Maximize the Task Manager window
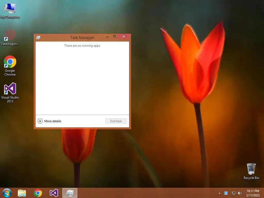This screenshot has width=264, height=198. [x=114, y=37]
